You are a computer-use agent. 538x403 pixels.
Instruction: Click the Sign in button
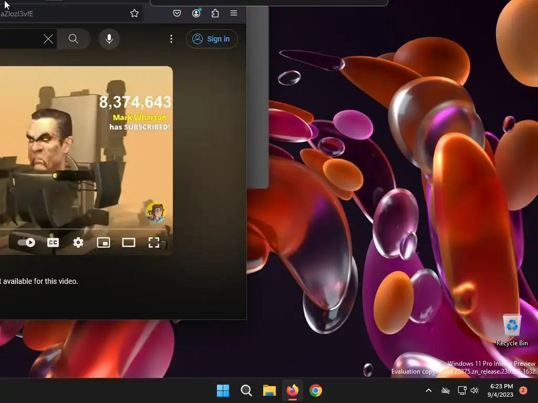(x=212, y=39)
